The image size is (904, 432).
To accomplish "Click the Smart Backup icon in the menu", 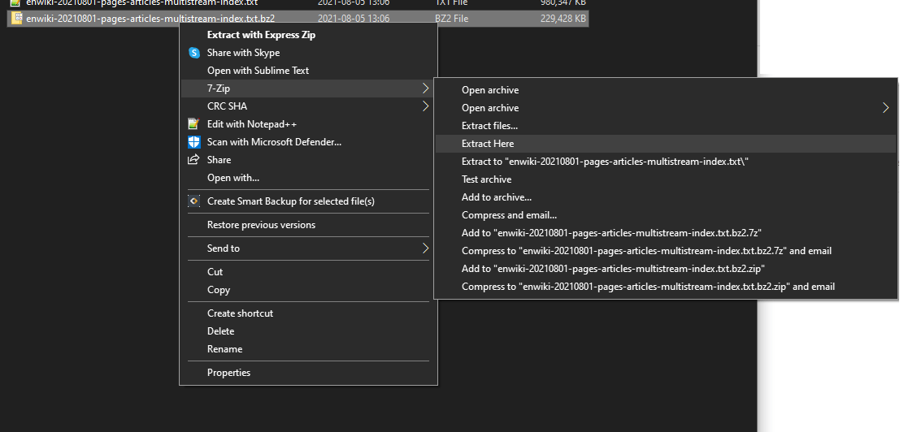I will coord(194,201).
